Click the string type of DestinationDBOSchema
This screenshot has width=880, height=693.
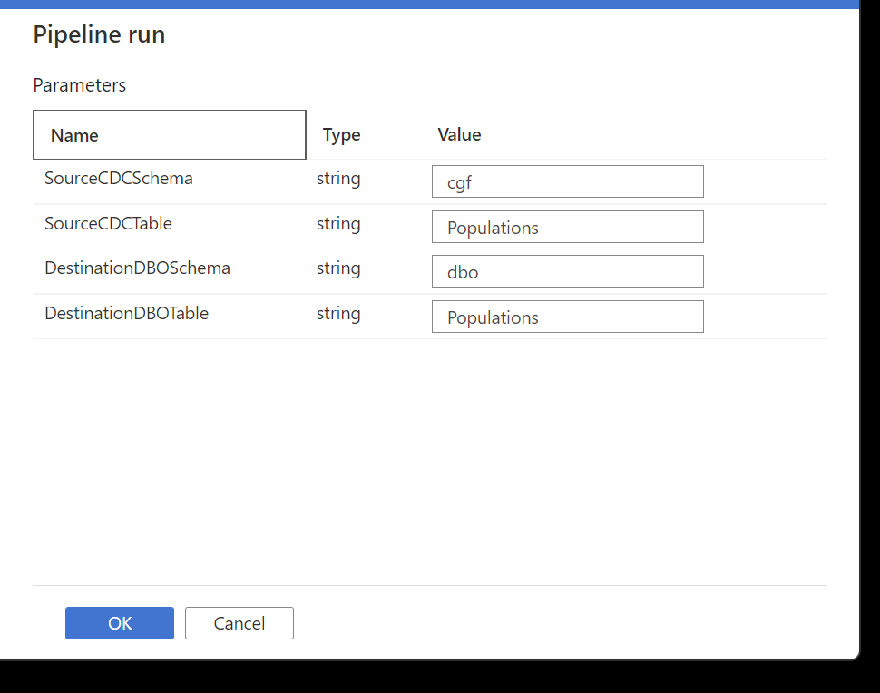[x=338, y=268]
